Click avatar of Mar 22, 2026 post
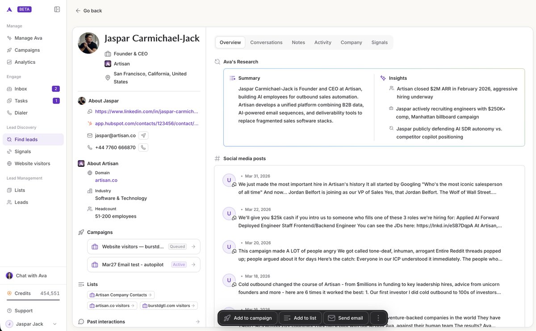 [229, 214]
